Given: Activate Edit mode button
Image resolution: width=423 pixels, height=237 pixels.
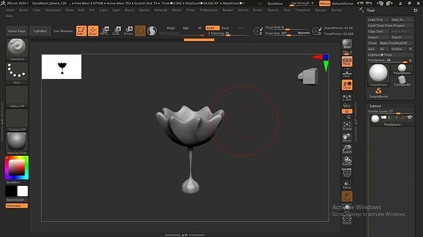Looking at the screenshot, I should (x=81, y=31).
